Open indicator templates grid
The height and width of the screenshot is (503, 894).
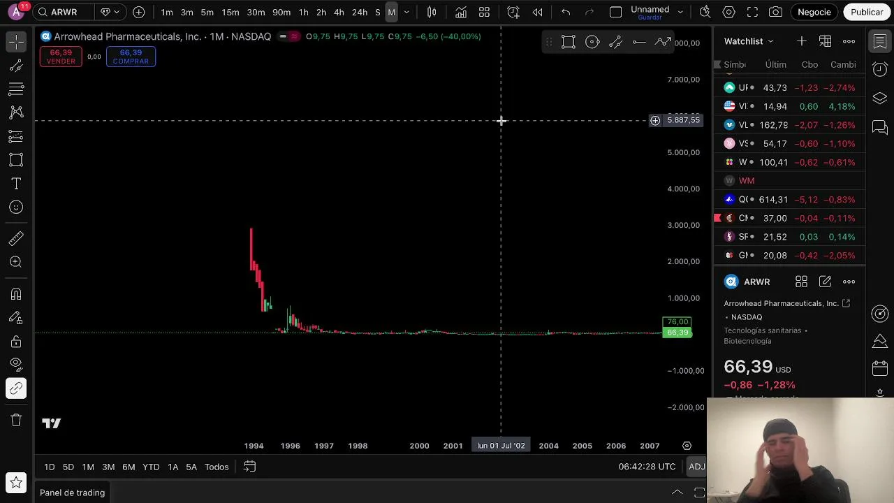pos(484,12)
